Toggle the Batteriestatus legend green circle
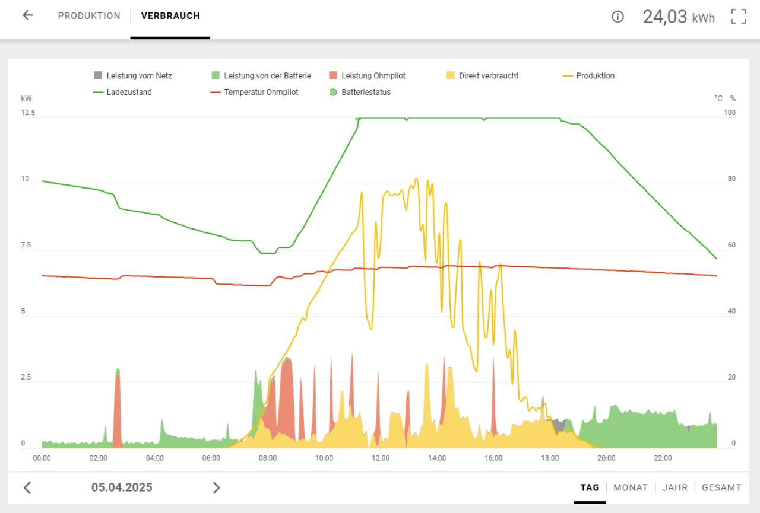 point(333,92)
